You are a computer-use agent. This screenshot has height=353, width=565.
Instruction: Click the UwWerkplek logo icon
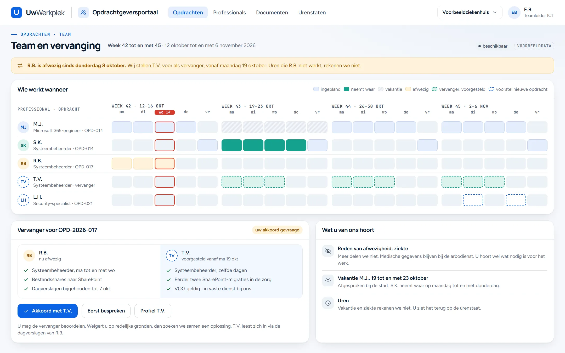16,12
